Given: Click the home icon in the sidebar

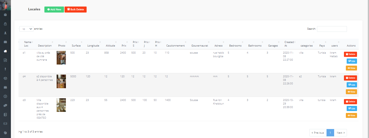Looking at the screenshot, I should pos(5,51).
